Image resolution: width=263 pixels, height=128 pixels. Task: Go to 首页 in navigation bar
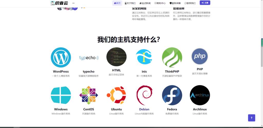(117, 3)
